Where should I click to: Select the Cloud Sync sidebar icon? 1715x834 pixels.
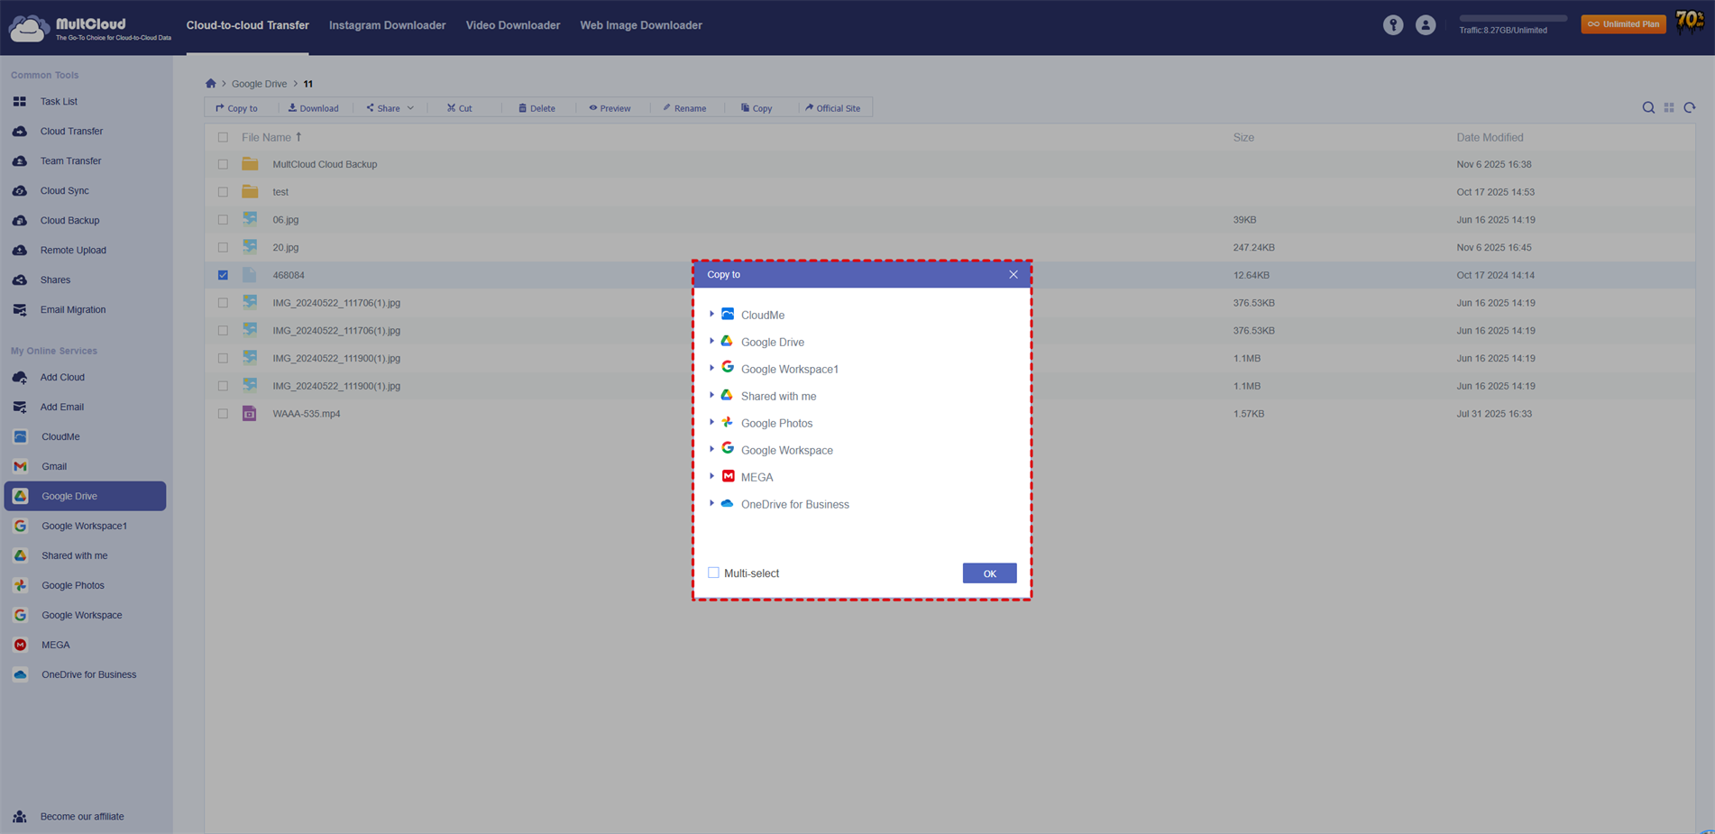pyautogui.click(x=20, y=191)
